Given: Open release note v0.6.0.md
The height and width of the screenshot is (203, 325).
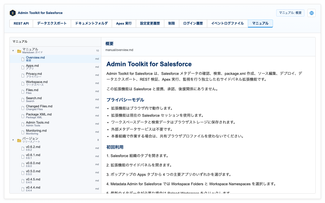Looking at the screenshot, I should click(55, 164).
